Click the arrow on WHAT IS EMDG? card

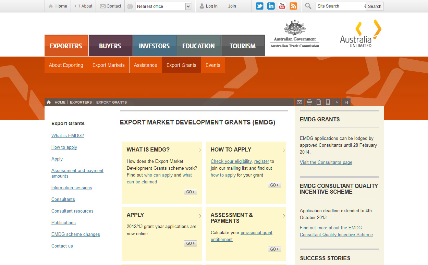[x=200, y=150]
